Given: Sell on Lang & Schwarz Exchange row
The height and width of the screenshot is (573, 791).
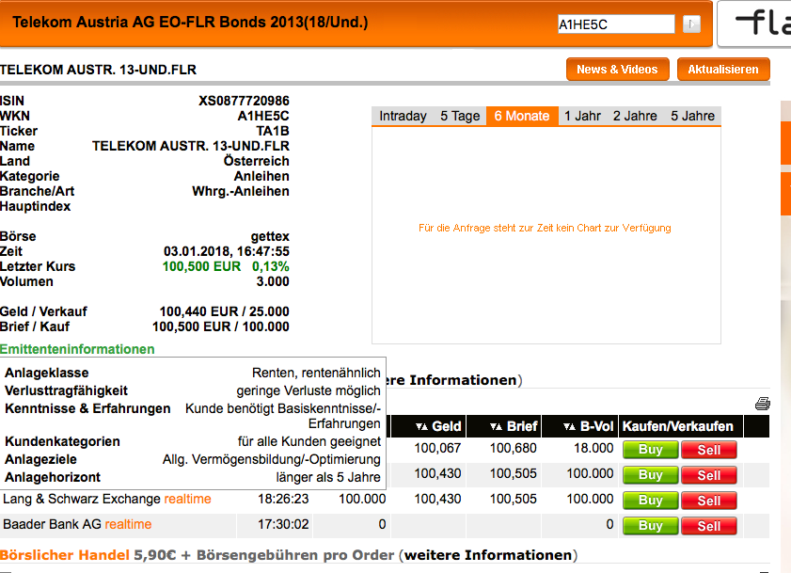Looking at the screenshot, I should (709, 501).
